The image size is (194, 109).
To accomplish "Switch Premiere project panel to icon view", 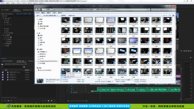I will click(8, 101).
